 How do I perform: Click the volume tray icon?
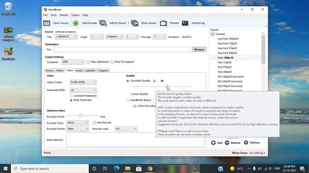point(270,169)
